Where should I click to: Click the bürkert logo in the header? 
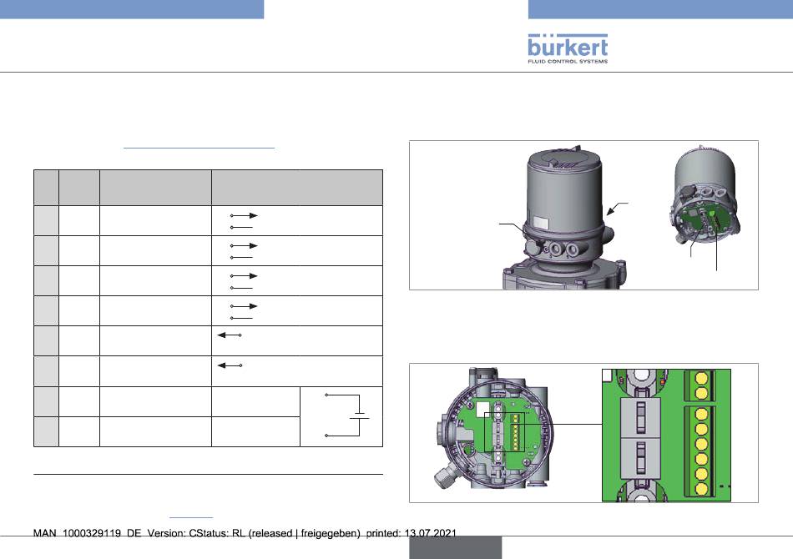[568, 48]
